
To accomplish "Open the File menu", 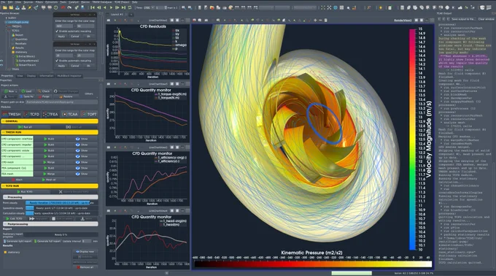I will pos(3,2).
